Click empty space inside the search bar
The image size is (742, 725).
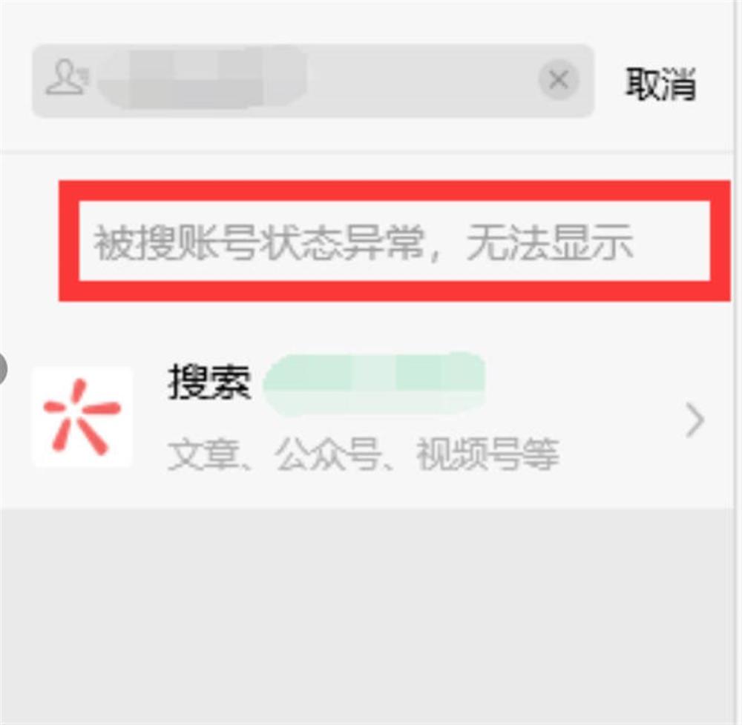[x=421, y=80]
